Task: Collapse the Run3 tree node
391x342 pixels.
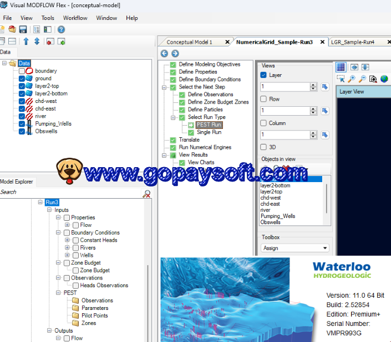Action: point(40,202)
